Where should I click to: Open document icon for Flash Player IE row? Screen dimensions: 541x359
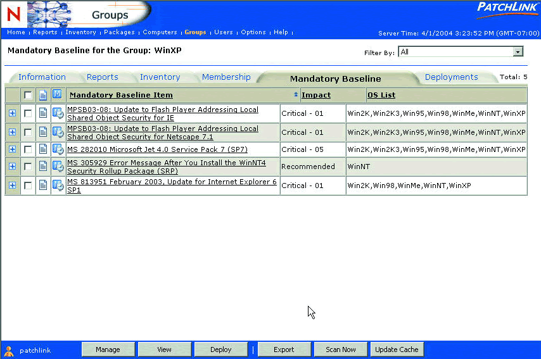point(43,113)
